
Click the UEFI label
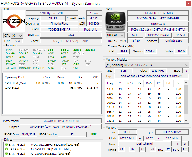[x=93, y=134]
